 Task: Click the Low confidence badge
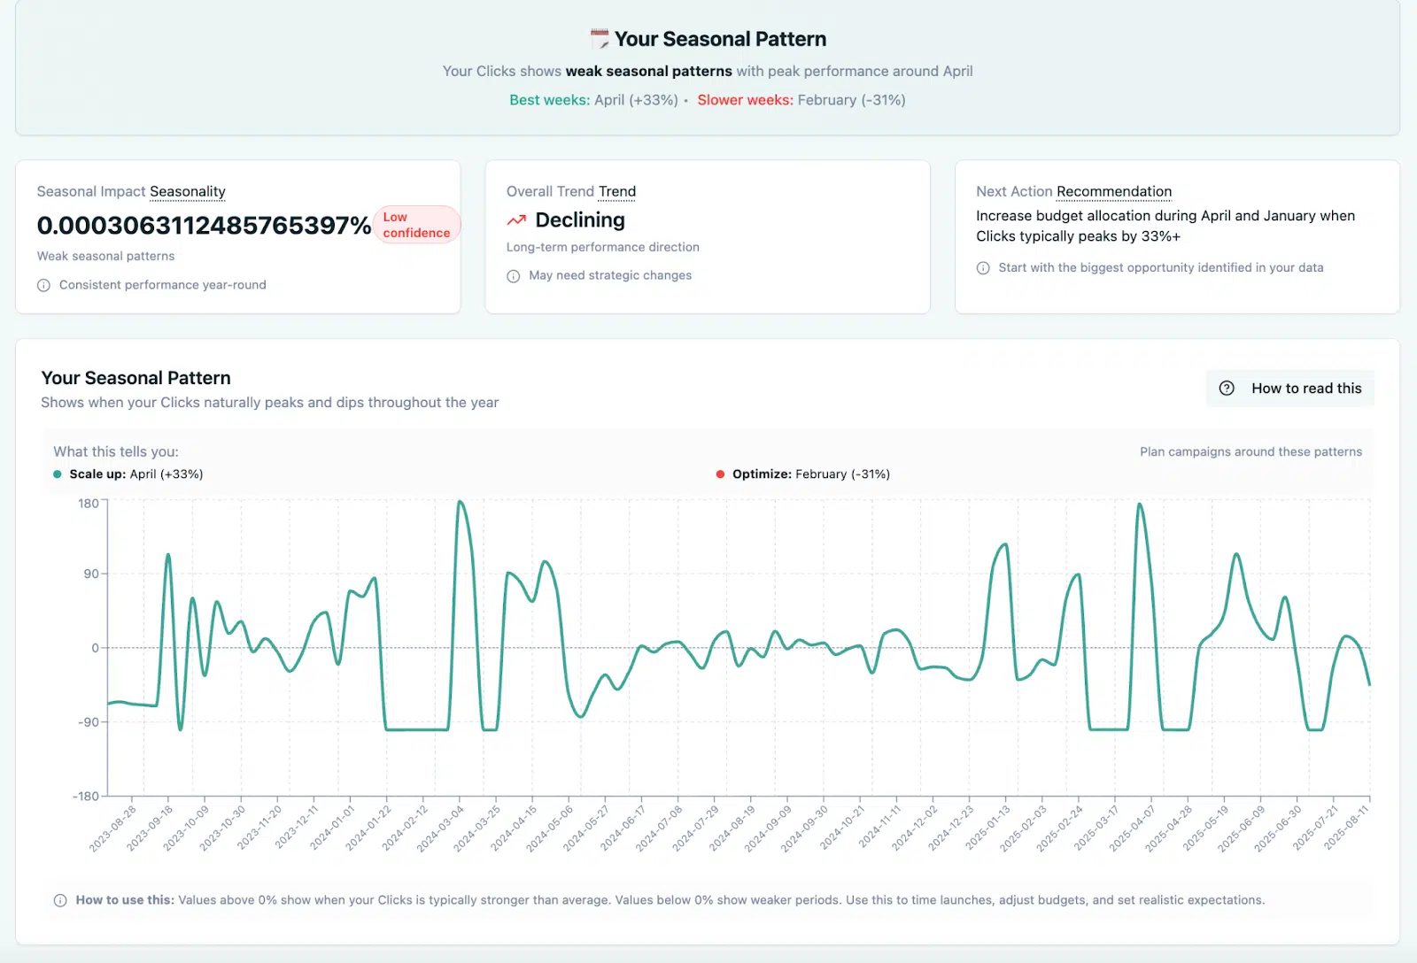(416, 225)
